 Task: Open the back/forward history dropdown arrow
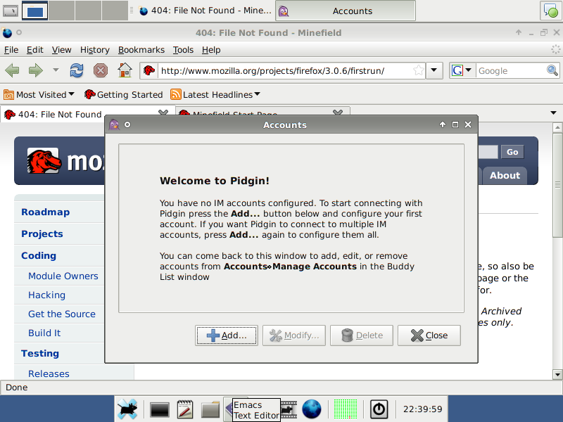point(56,70)
